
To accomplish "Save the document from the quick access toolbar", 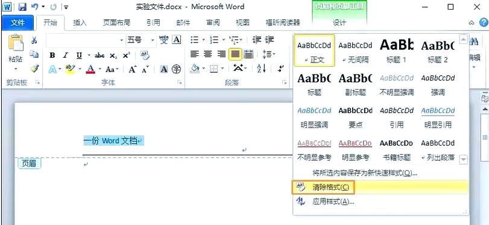I will tap(22, 7).
